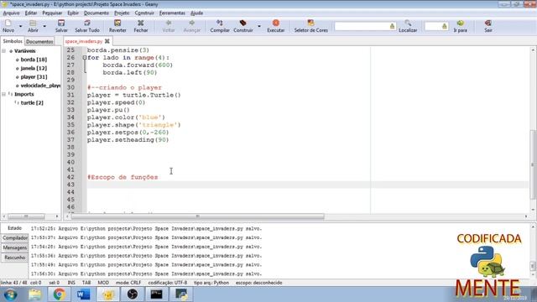Select the velocidade_player symbol

[40, 86]
